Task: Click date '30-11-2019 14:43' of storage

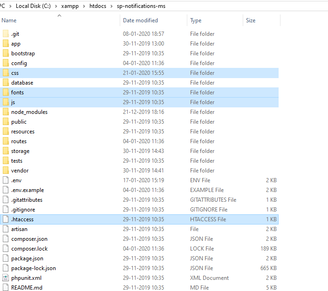Action: pos(143,151)
